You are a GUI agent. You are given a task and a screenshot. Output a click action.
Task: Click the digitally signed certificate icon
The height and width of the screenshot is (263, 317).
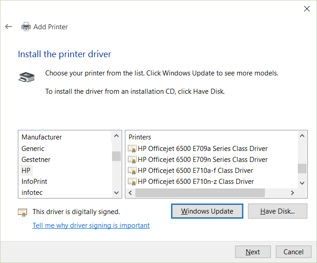(22, 212)
